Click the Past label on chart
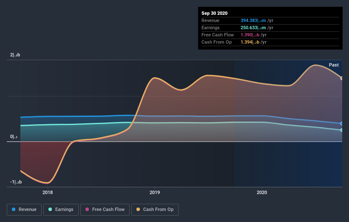The width and height of the screenshot is (349, 222). (x=334, y=65)
